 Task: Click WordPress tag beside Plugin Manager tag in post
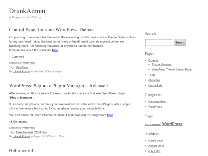(40, 132)
